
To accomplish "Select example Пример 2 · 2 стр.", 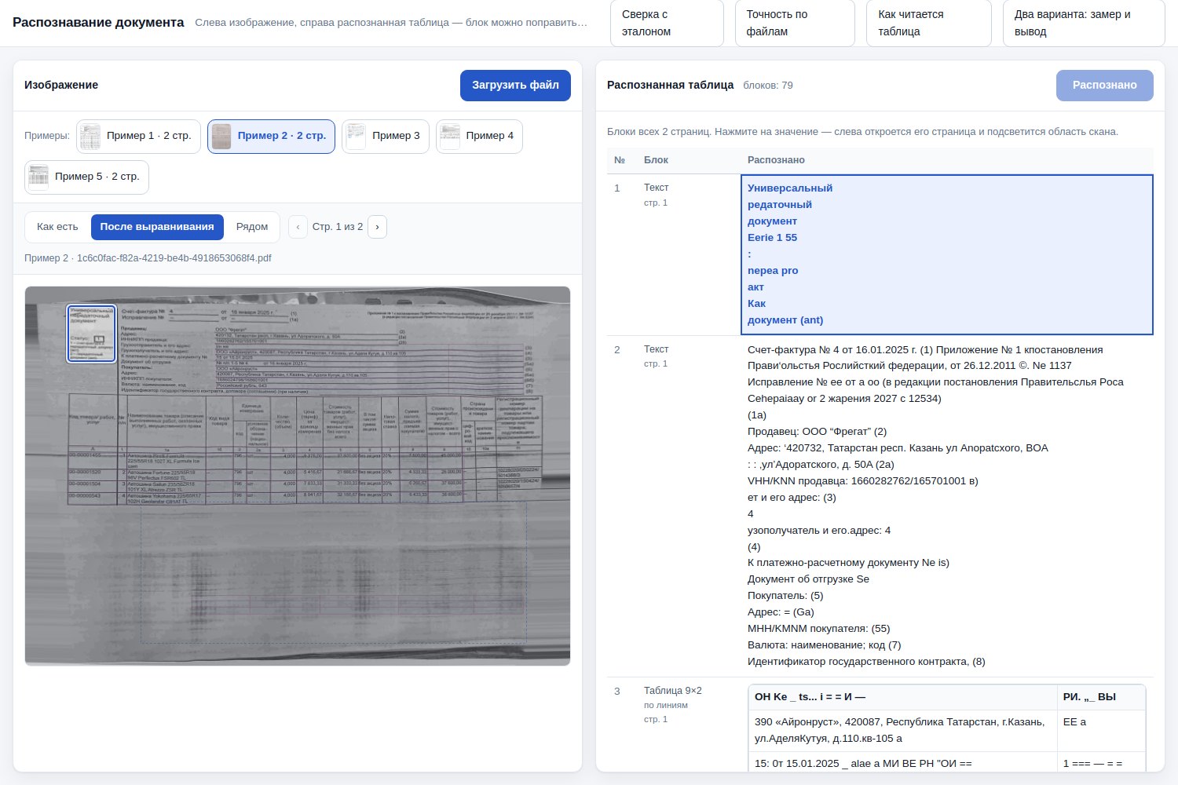I will pyautogui.click(x=271, y=136).
